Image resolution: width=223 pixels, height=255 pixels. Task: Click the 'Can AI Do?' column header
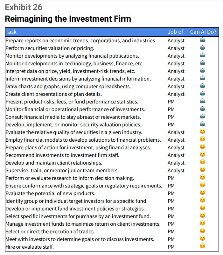click(203, 32)
